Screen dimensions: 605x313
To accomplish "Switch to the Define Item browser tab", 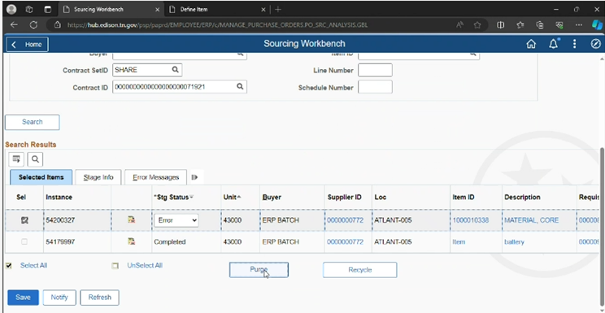I will coord(216,9).
